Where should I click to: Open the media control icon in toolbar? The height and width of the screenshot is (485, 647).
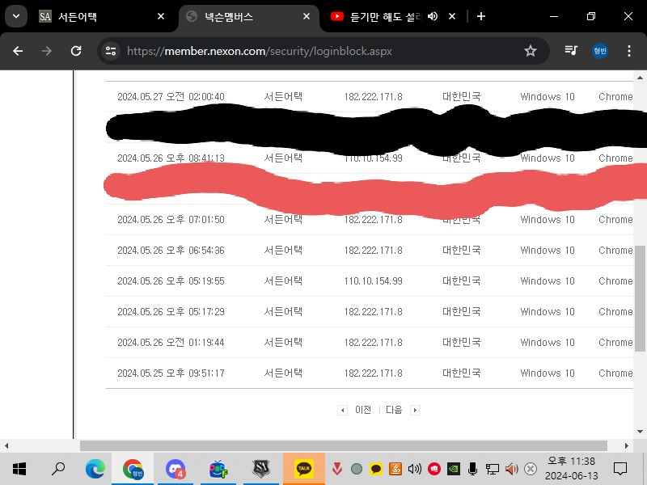click(572, 51)
